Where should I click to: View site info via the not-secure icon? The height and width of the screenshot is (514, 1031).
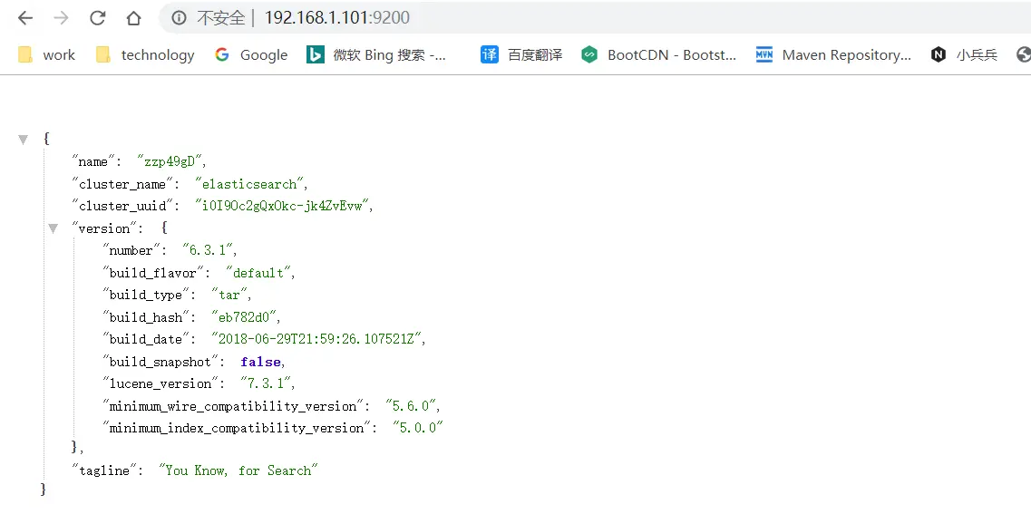[x=179, y=18]
